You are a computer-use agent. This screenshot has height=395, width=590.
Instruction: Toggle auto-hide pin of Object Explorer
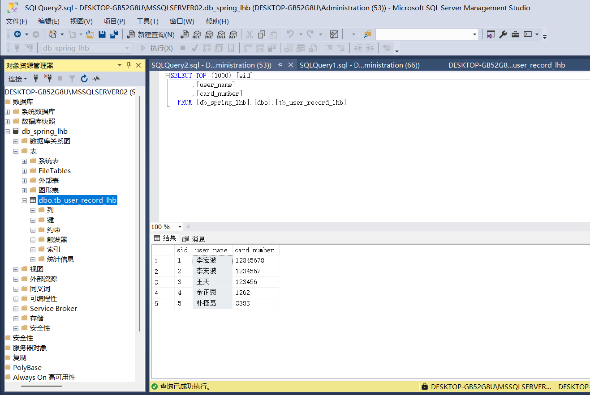pos(129,65)
